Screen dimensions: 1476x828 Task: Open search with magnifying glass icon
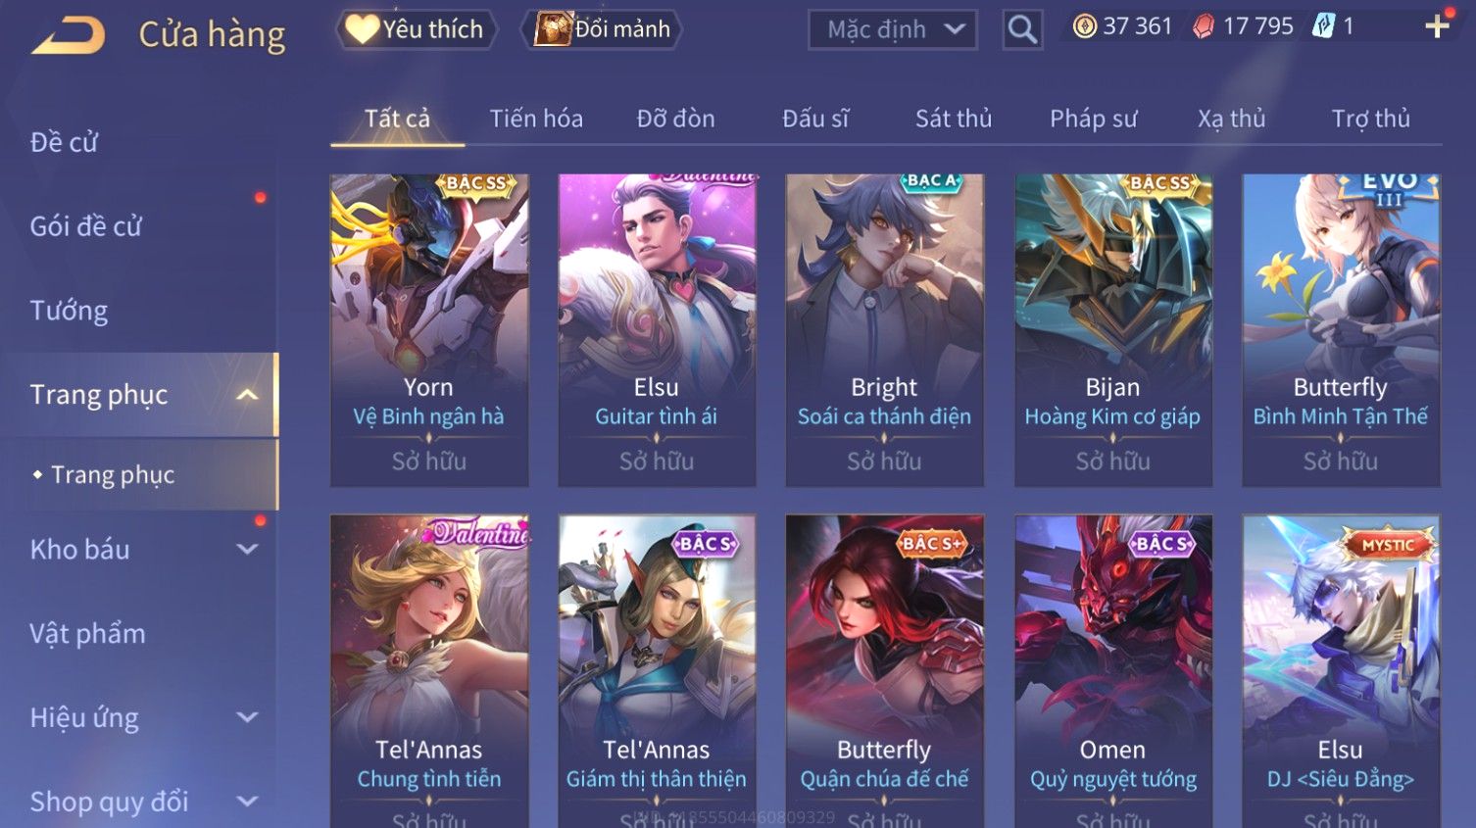coord(1022,29)
